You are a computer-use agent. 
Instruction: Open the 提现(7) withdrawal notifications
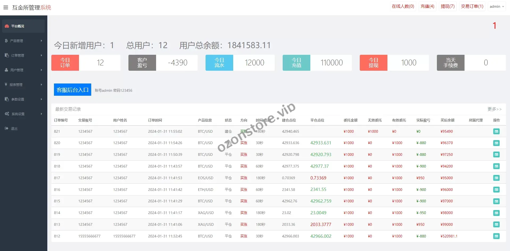448,6
